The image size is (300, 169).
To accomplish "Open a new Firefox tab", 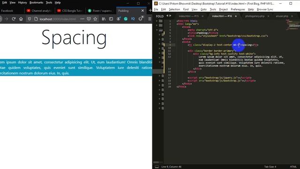I will 150,11.
